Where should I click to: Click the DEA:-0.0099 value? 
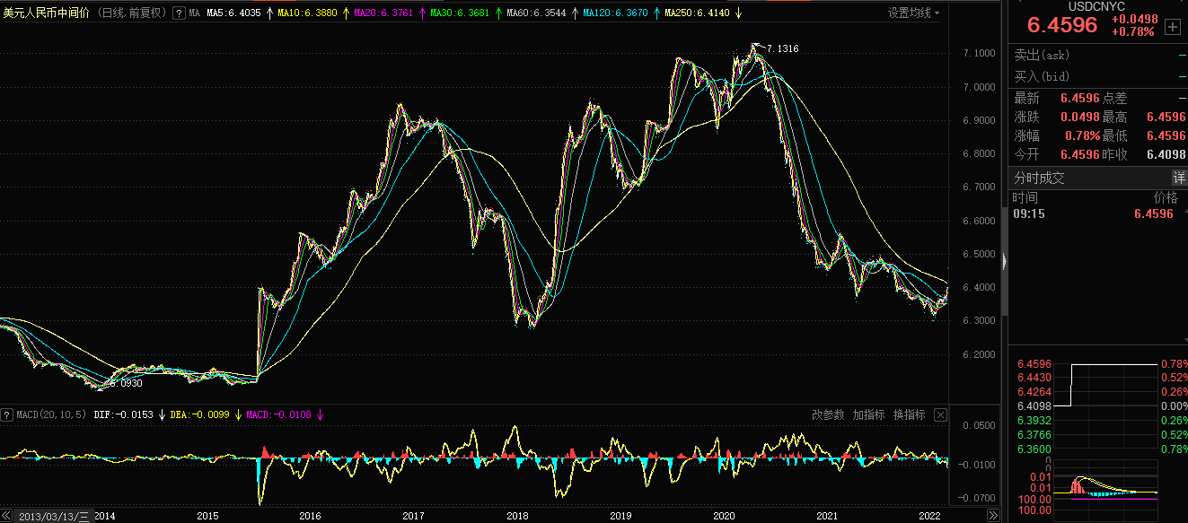pyautogui.click(x=198, y=414)
